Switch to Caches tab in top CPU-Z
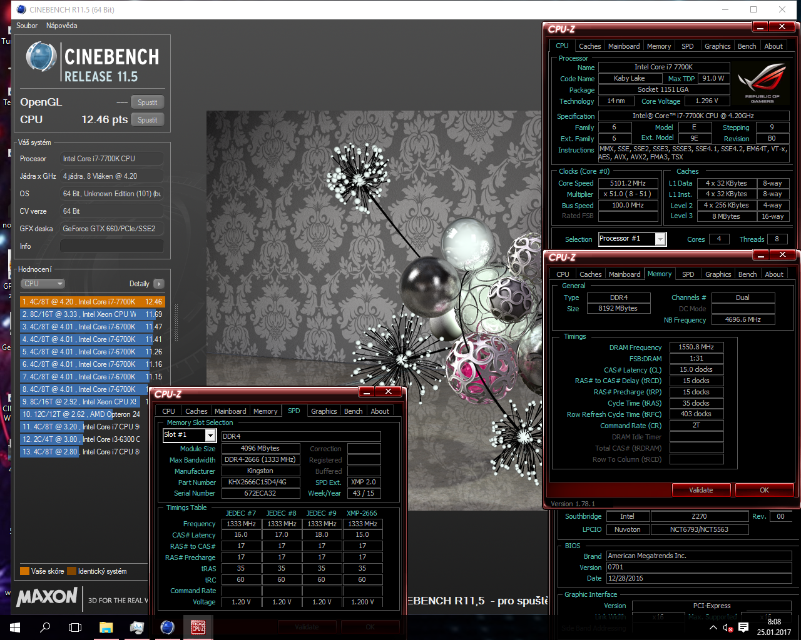The image size is (801, 640). (589, 46)
